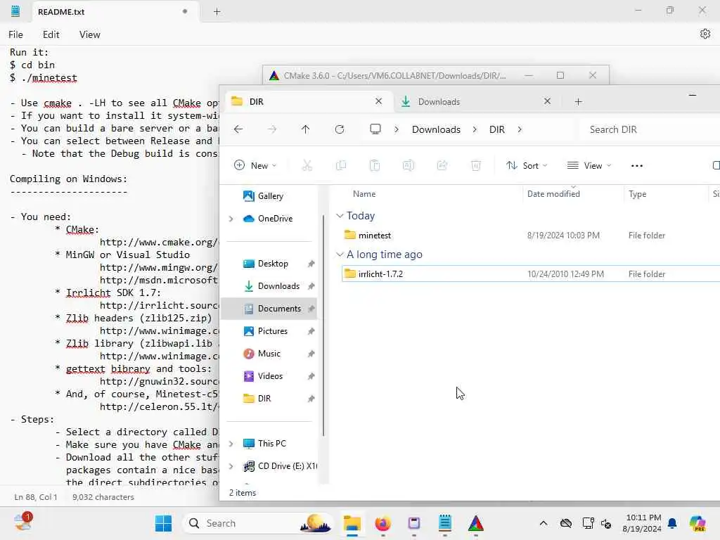Open the View menu in Notepad
The height and width of the screenshot is (540, 720).
(89, 34)
